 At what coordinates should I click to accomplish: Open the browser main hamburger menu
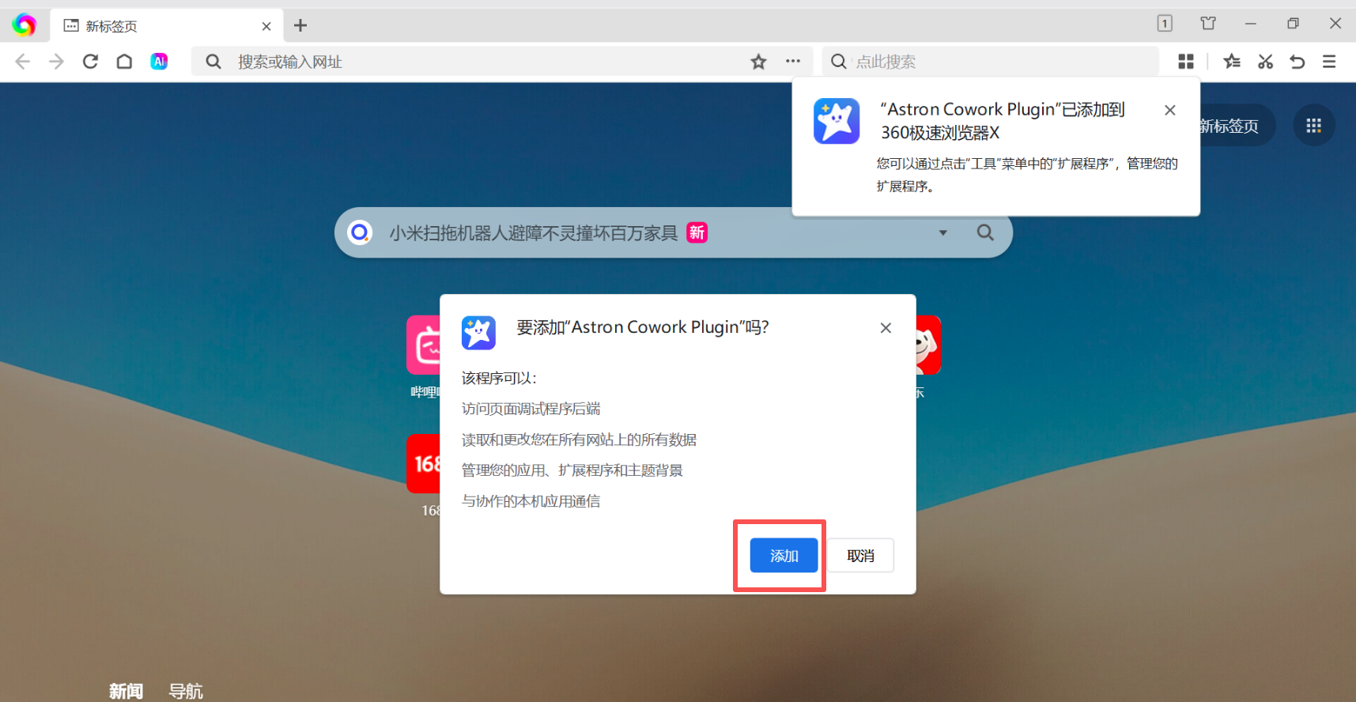1329,62
